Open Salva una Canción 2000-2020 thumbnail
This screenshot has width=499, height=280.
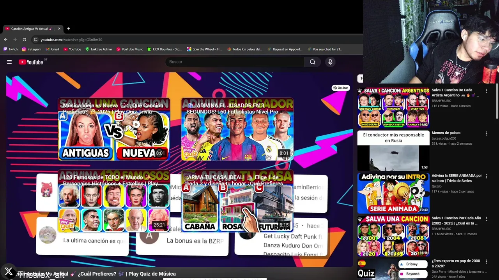pyautogui.click(x=393, y=236)
